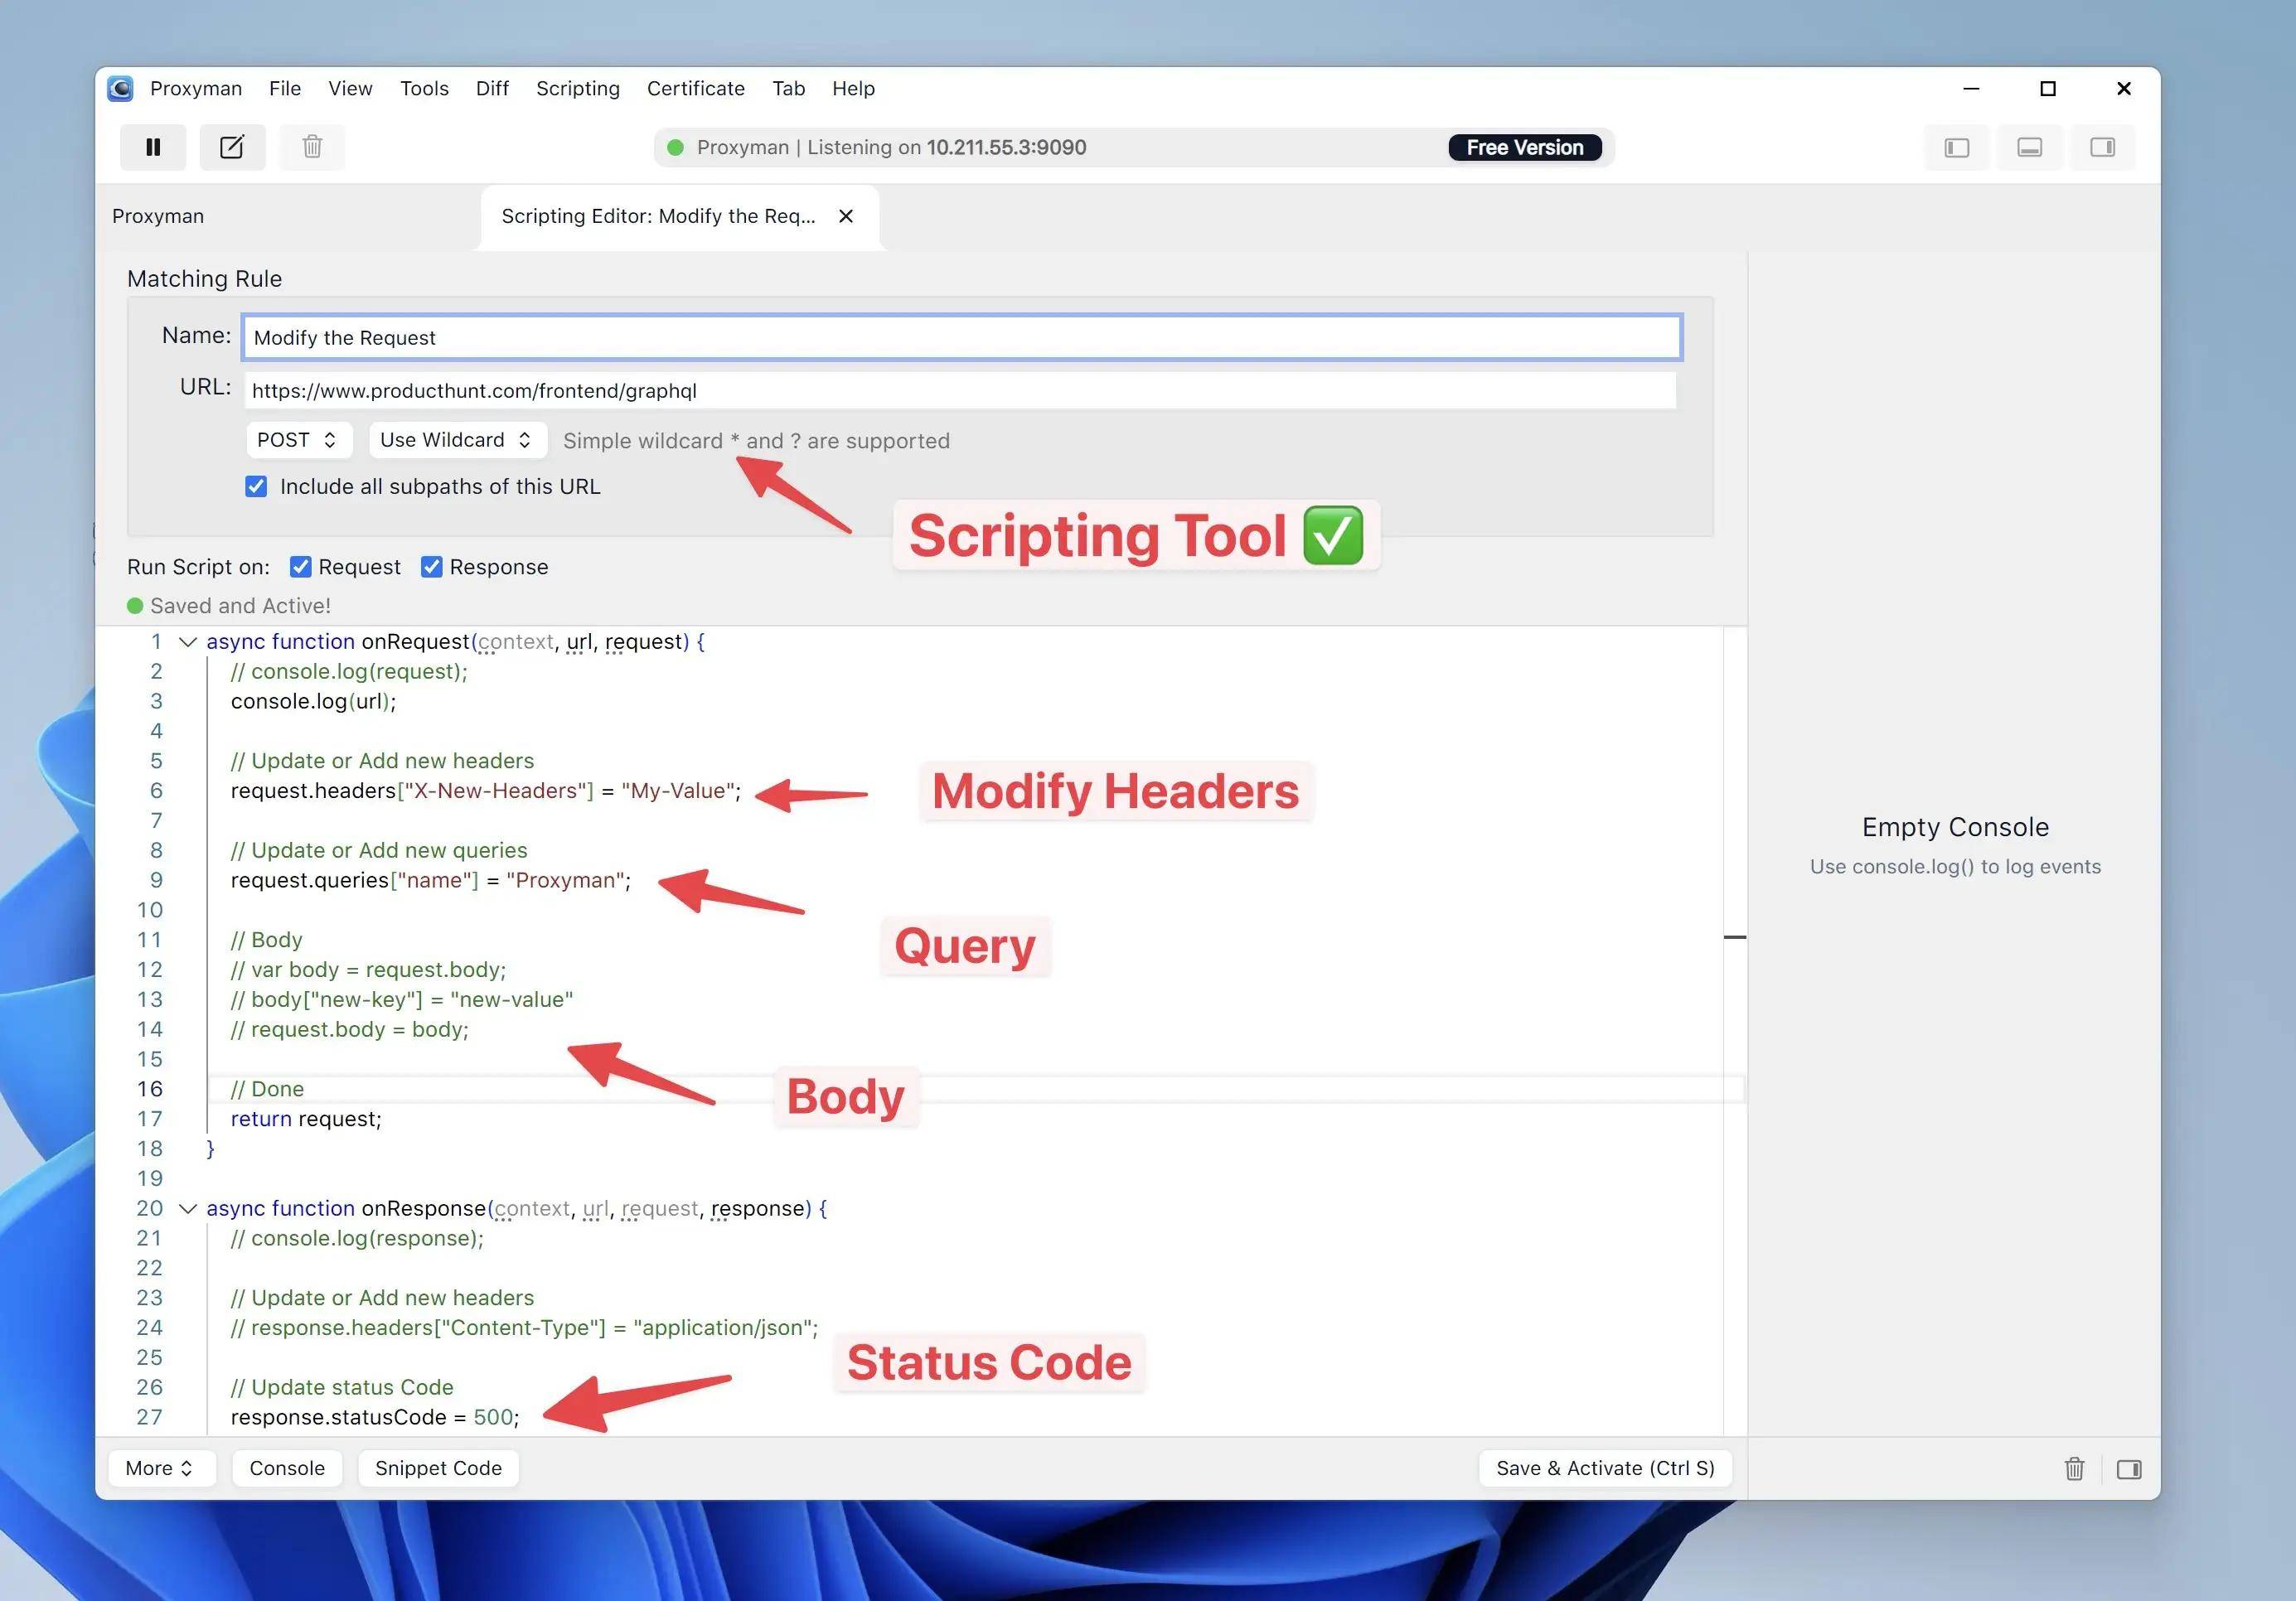Click the line request.queries["name"] = "Proxyman"
Screen dimensions: 2296x1601
(x=431, y=880)
